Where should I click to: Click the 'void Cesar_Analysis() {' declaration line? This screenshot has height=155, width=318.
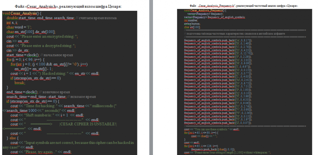[x=22, y=13]
